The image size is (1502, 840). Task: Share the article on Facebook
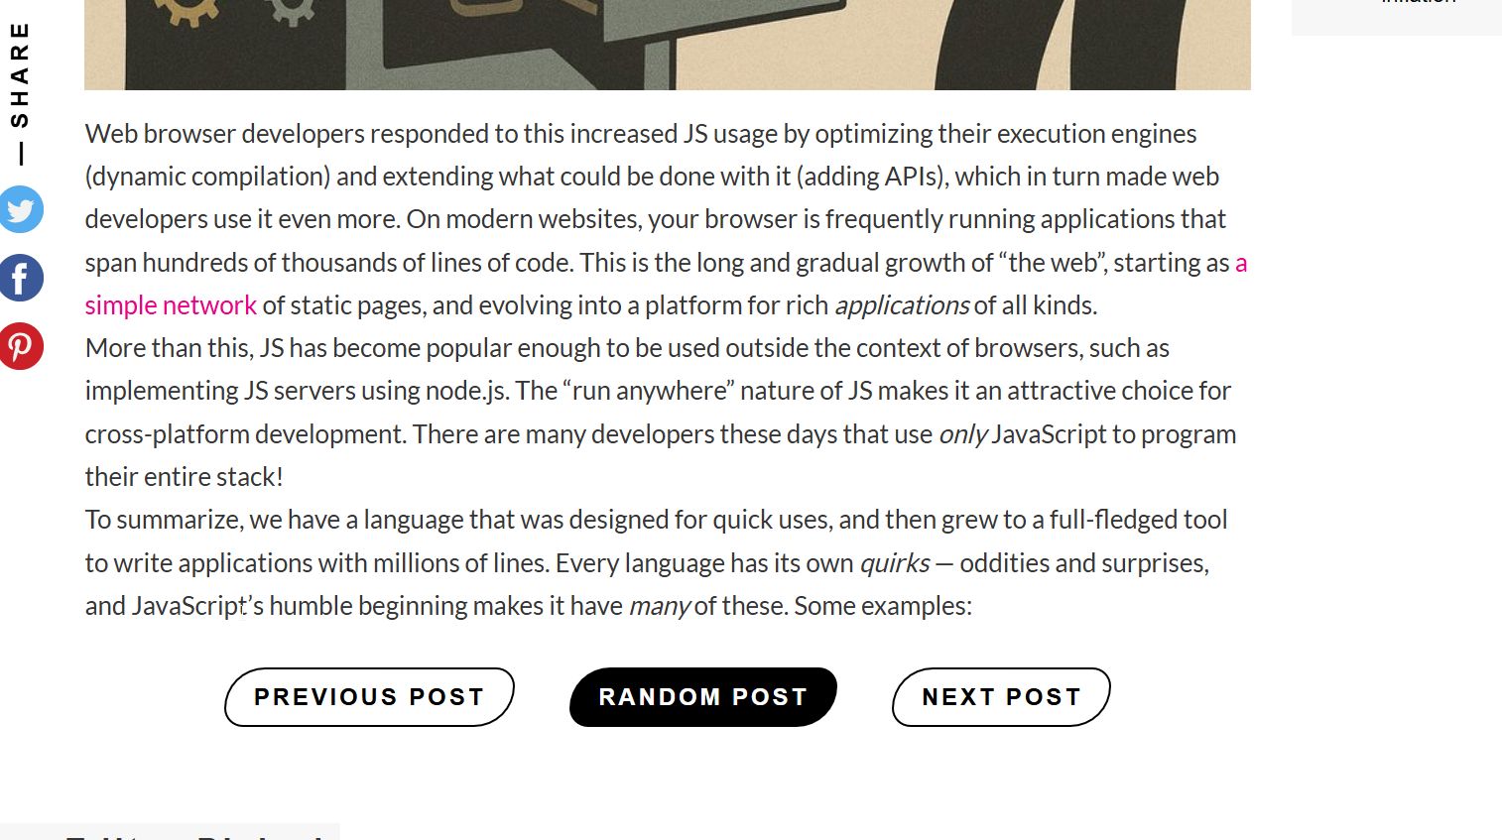click(x=20, y=278)
